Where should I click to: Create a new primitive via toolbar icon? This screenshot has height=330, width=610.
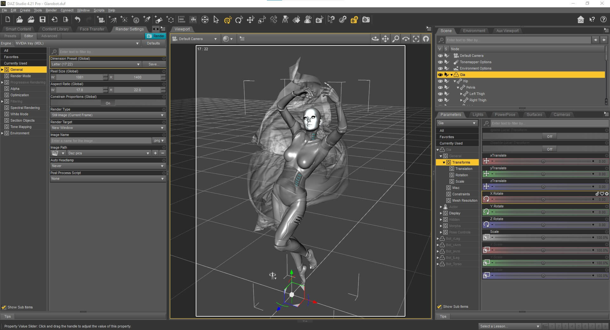coord(159,20)
